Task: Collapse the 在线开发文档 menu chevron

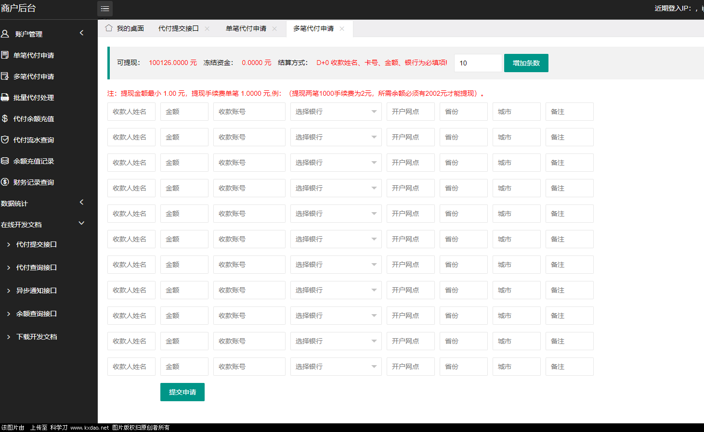Action: click(81, 223)
